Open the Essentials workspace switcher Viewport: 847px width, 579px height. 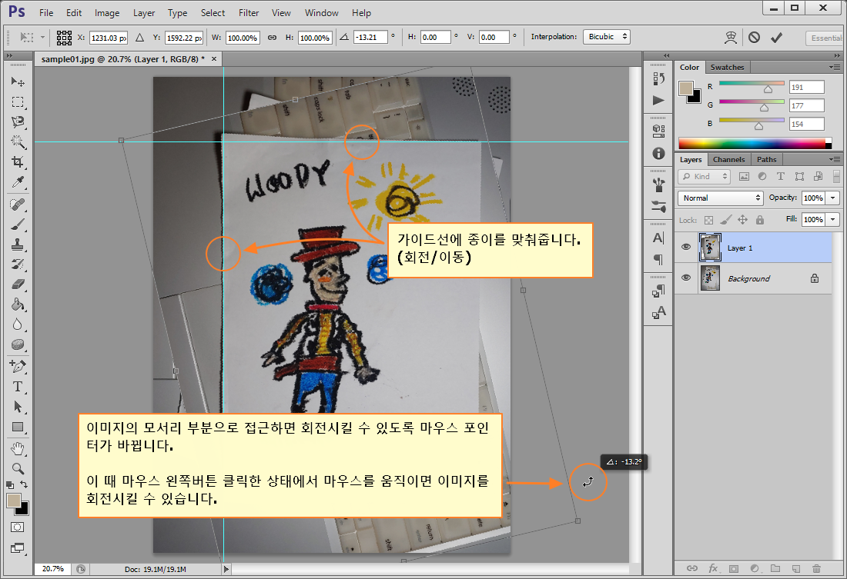pos(825,38)
